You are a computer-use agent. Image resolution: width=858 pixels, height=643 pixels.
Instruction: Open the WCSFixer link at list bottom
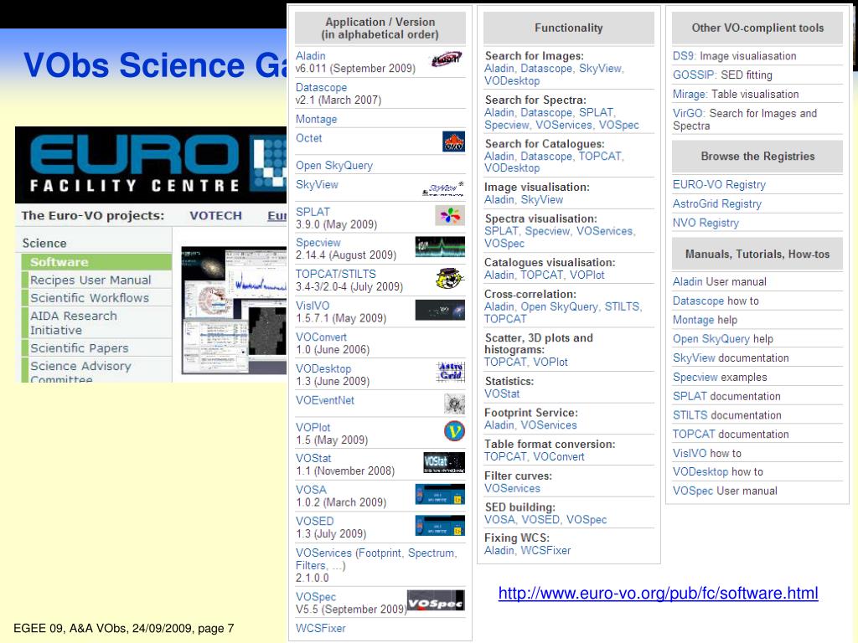click(x=321, y=628)
